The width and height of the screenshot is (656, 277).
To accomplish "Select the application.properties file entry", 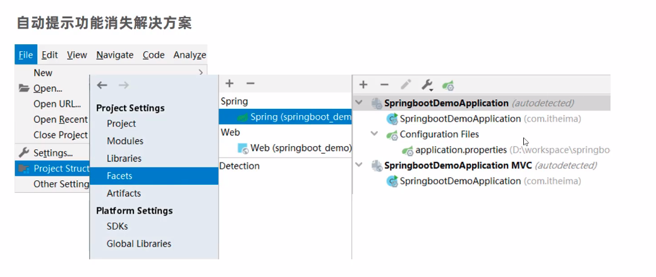I will 461,150.
